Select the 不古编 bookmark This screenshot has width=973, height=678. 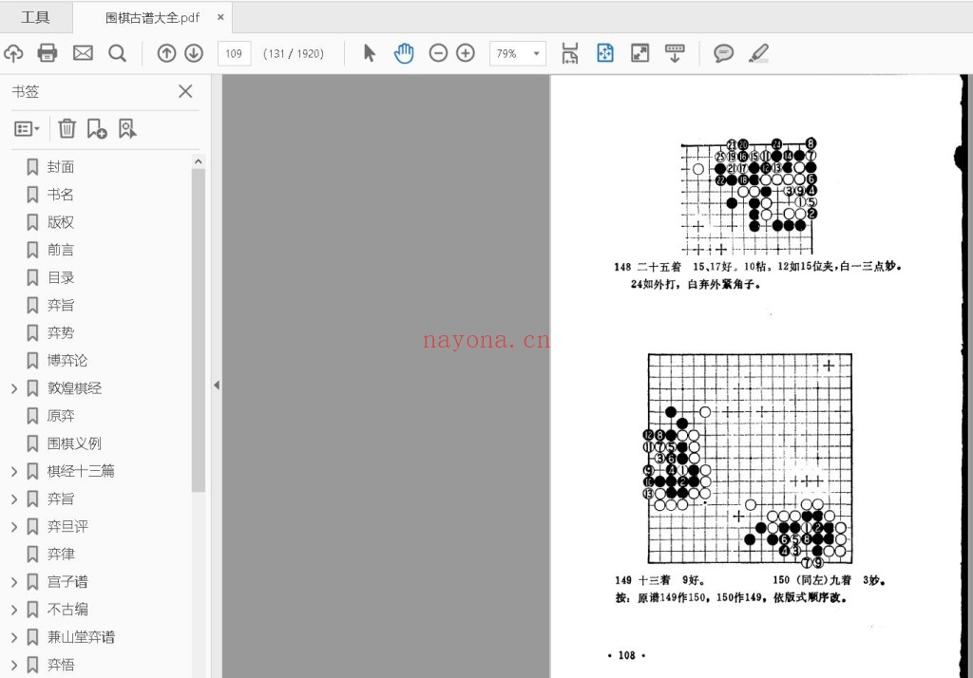coord(67,610)
